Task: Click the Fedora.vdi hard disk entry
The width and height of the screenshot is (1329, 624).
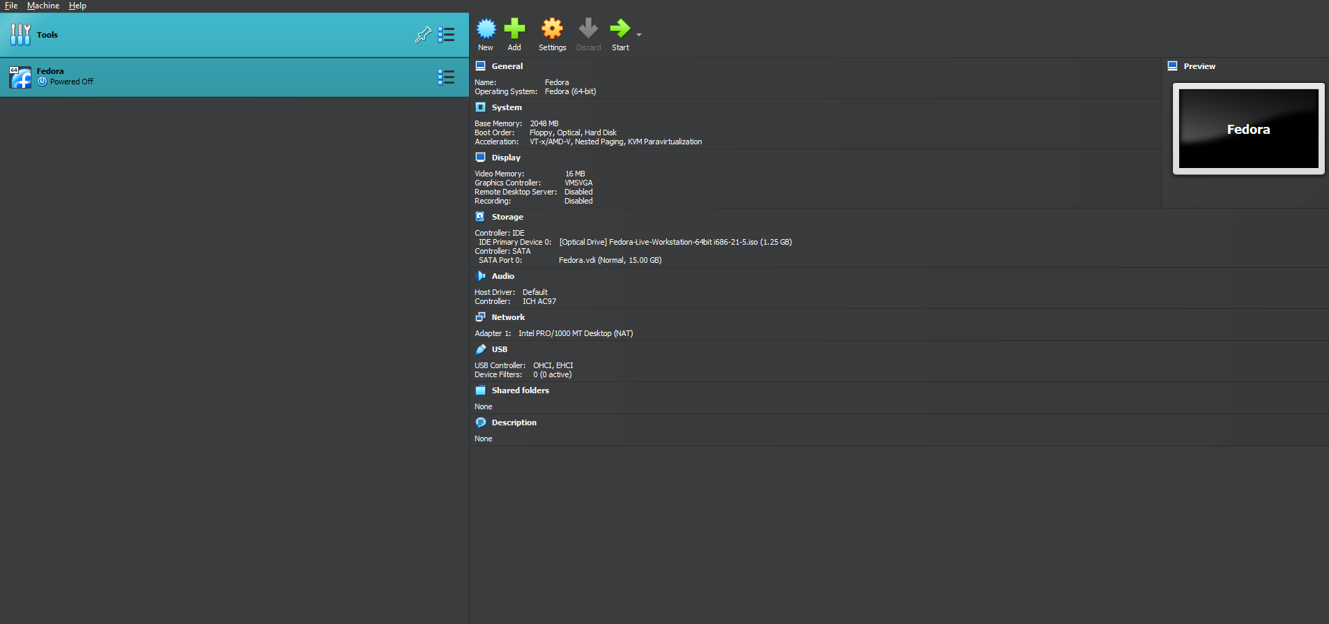Action: tap(610, 260)
